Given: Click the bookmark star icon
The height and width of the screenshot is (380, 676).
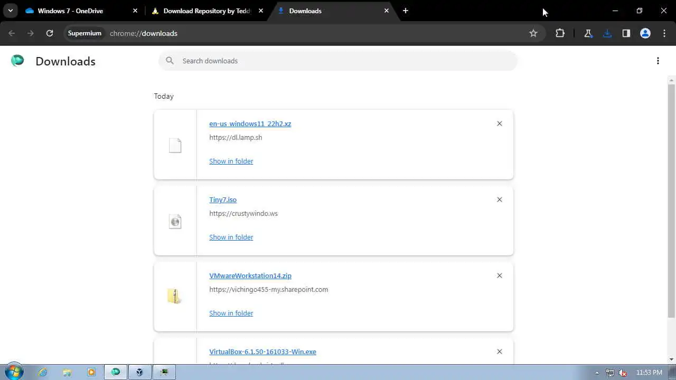Looking at the screenshot, I should [533, 33].
